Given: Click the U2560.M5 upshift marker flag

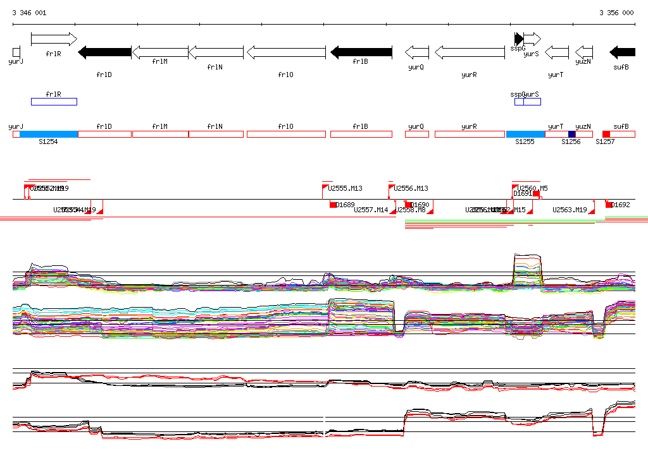Looking at the screenshot, I should click(515, 188).
